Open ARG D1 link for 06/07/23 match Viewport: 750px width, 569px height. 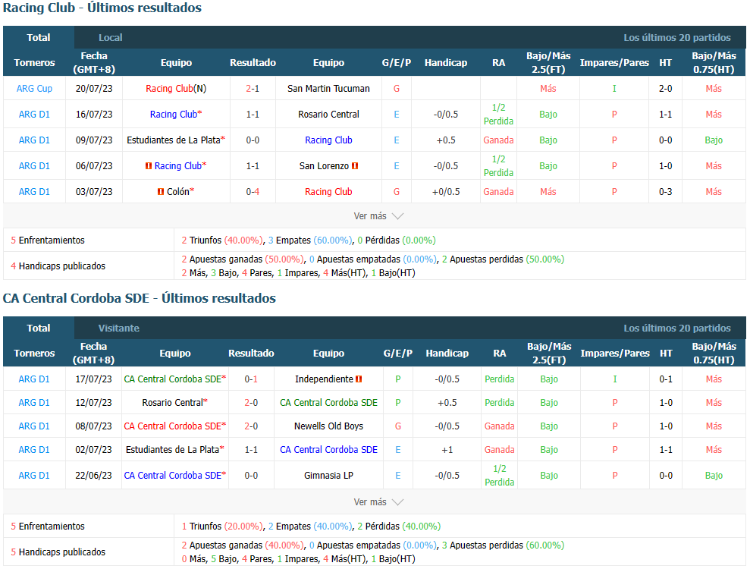pos(34,166)
